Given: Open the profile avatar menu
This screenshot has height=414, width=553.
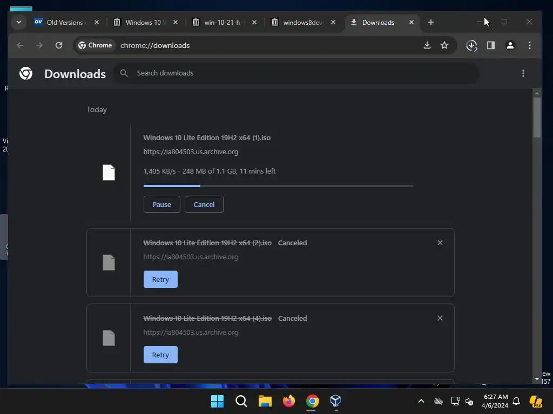Looking at the screenshot, I should [510, 45].
